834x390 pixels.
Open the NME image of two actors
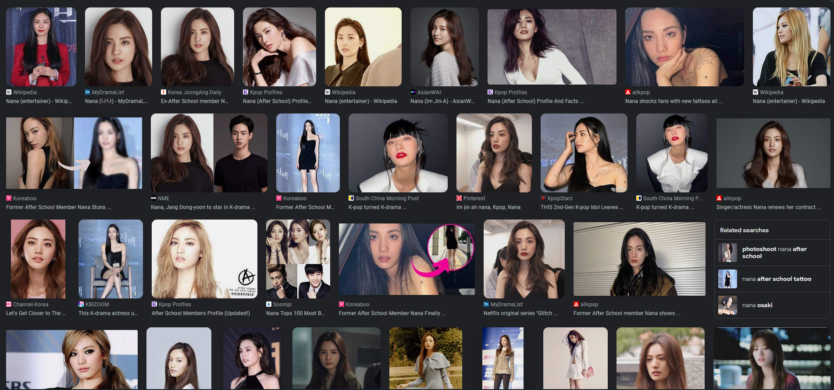(x=209, y=153)
